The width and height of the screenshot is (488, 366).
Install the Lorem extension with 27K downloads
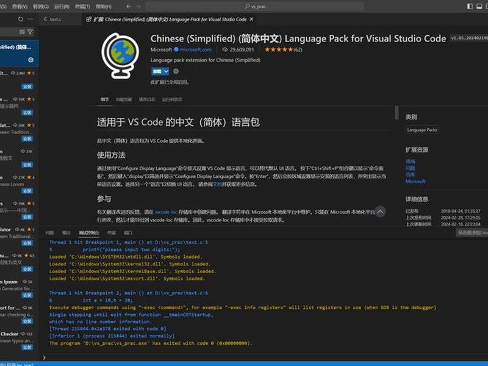point(27,191)
